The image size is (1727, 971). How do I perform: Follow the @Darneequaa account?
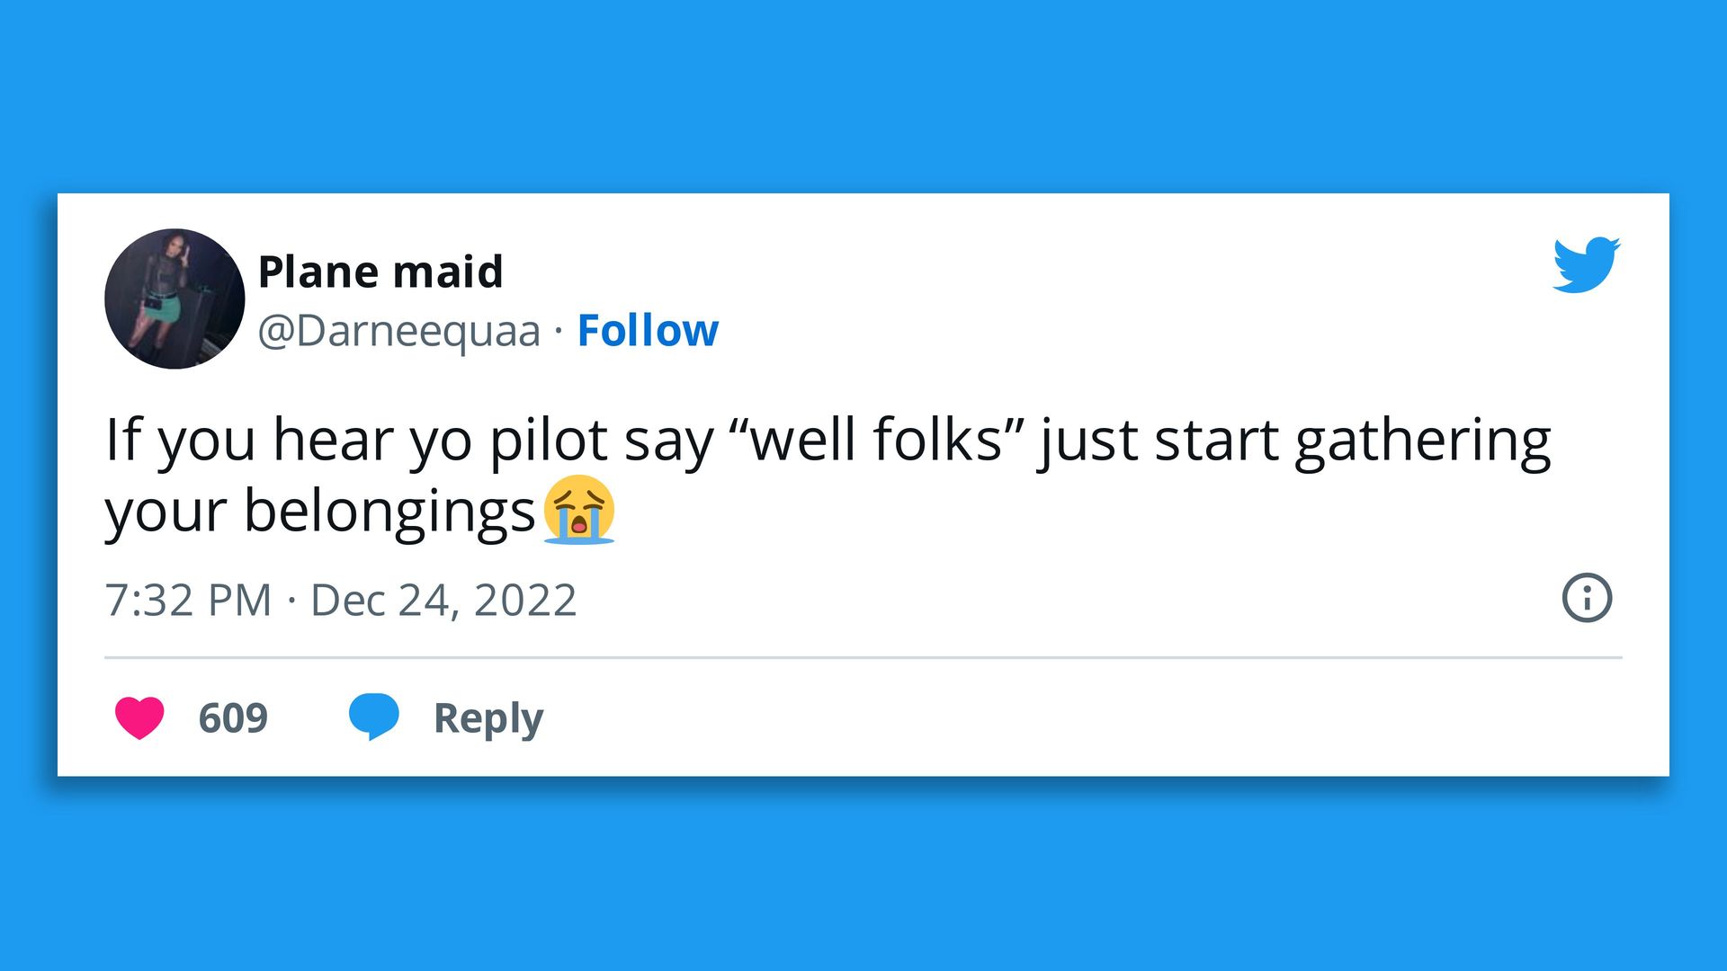tap(648, 330)
